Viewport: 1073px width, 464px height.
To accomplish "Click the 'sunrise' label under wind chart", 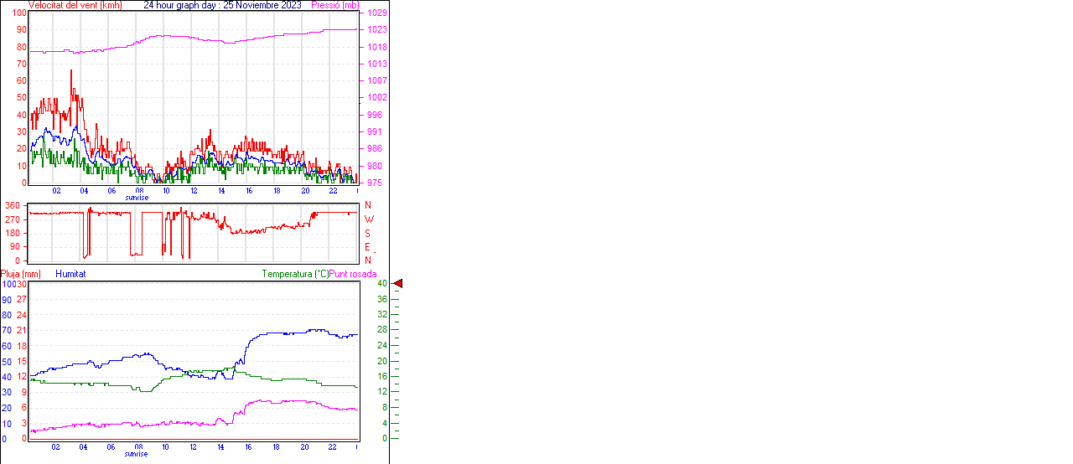I will click(x=137, y=198).
